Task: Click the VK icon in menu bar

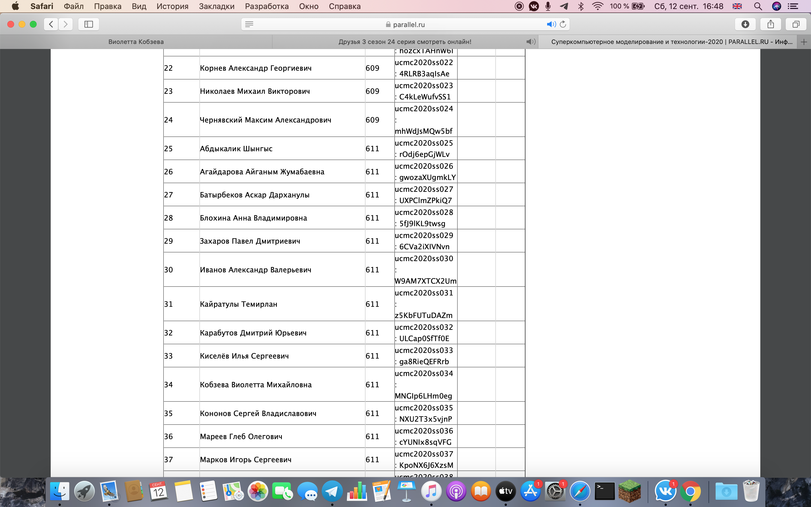Action: tap(534, 6)
